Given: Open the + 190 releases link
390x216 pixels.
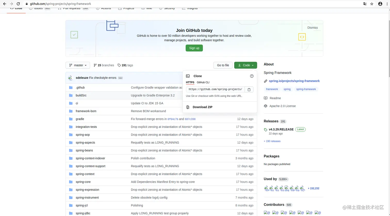Looking at the screenshot, I should 272,141.
